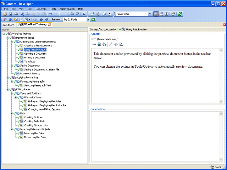Click the Cut scissors icon
The width and height of the screenshot is (227, 170).
coord(22,14)
